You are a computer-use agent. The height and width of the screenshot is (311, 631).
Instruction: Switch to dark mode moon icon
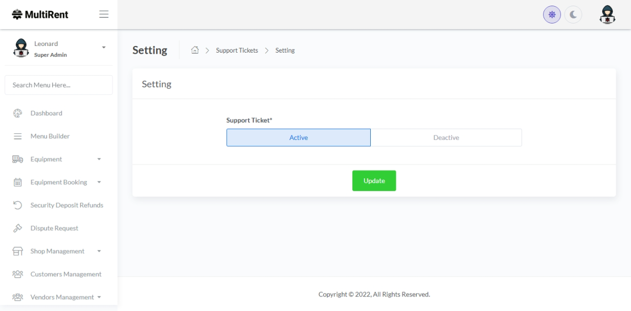coord(573,15)
